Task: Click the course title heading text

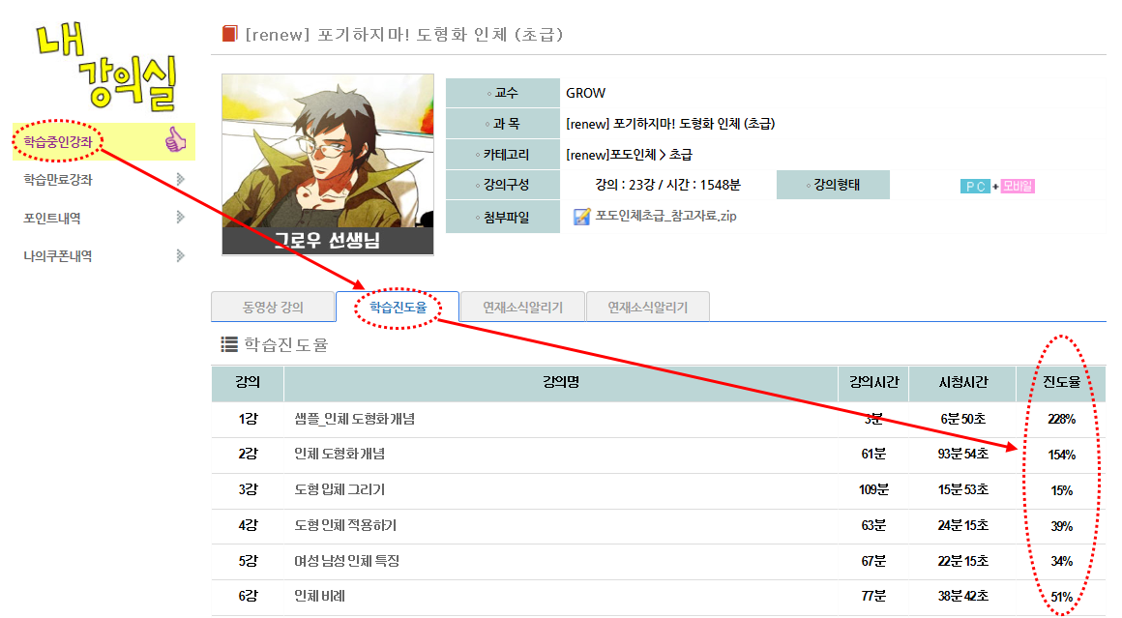Action: click(404, 35)
